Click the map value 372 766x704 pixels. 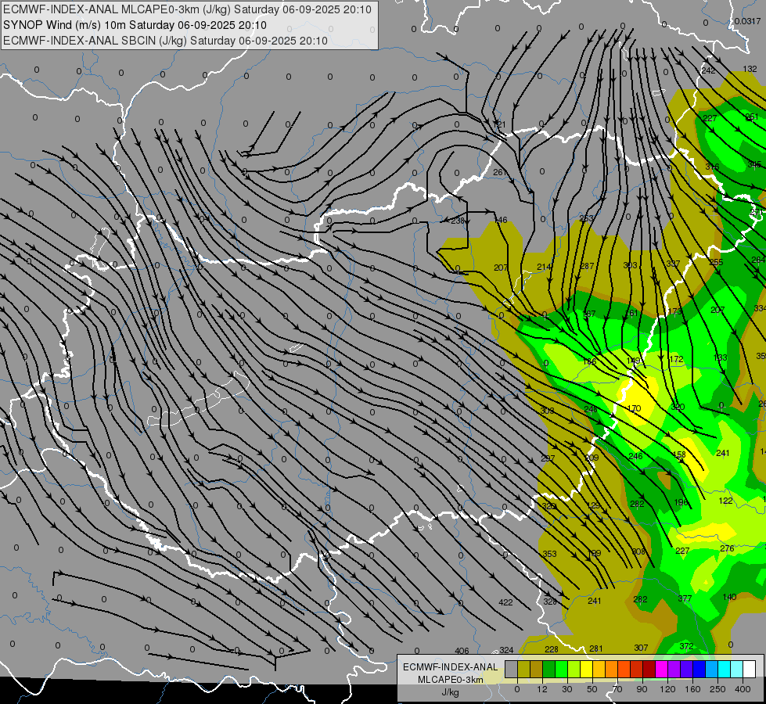[686, 646]
